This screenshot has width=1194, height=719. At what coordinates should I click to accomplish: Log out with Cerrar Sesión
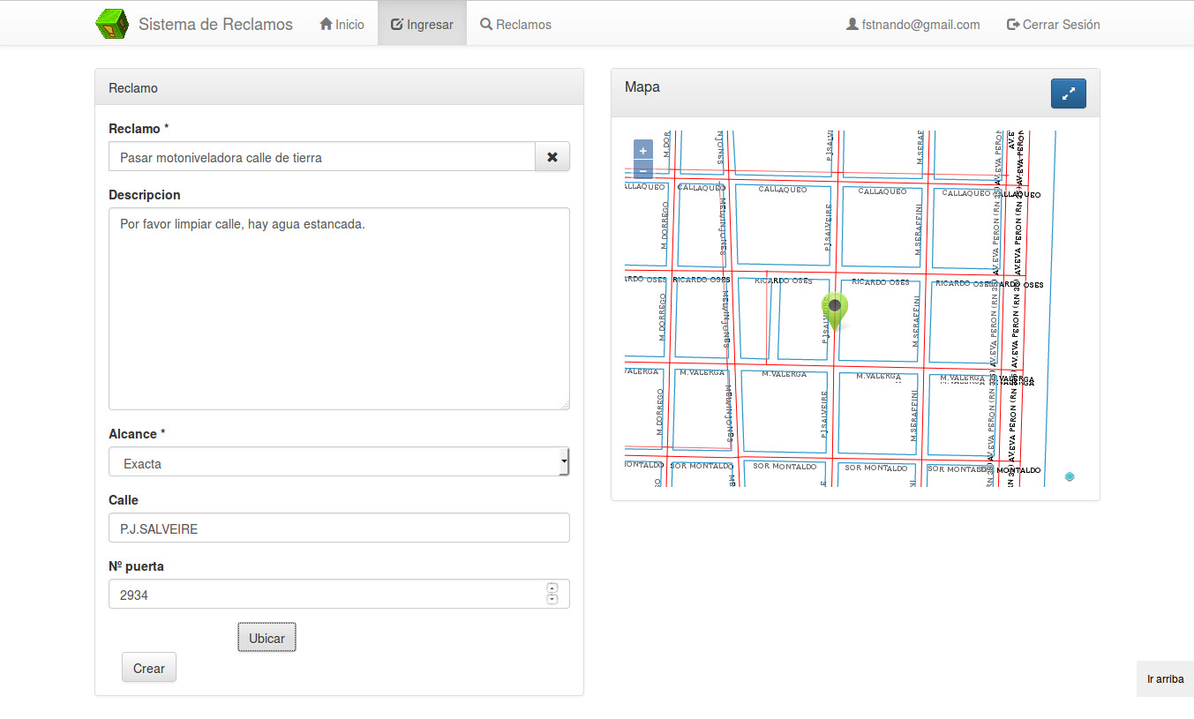tap(1053, 25)
